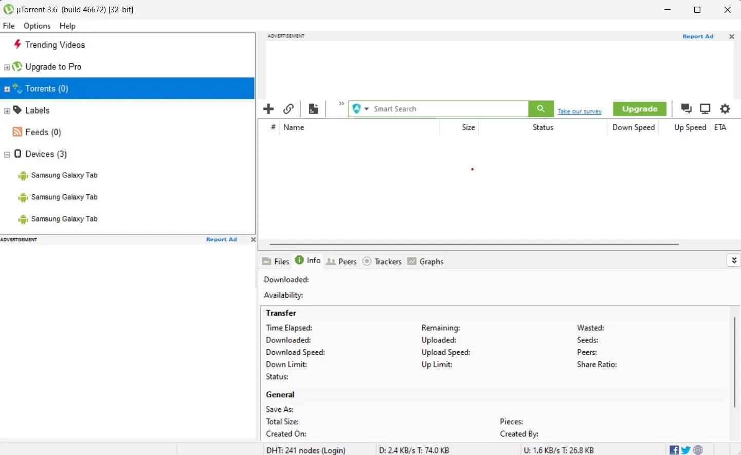Click DHT: 241 nodes (Login) in status bar
This screenshot has width=741, height=455.
(306, 450)
